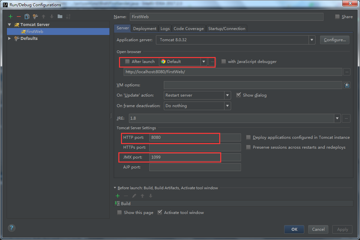Click the Build task icon in the list
Screen dimensions: 360x240
[117, 203]
